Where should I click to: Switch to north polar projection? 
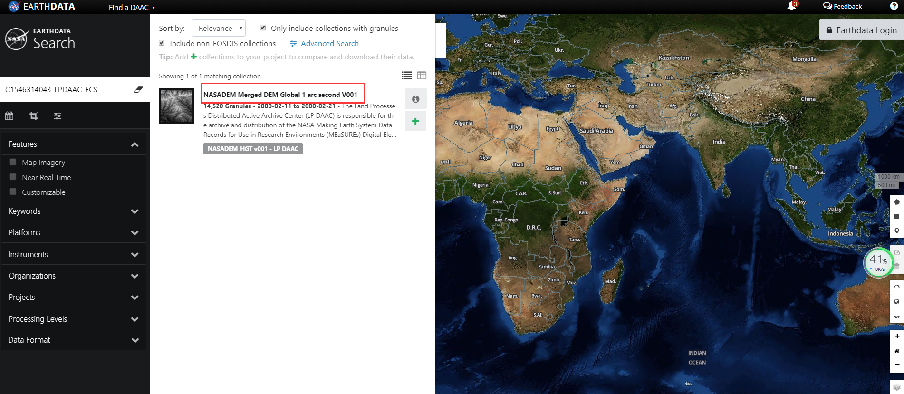tap(897, 287)
